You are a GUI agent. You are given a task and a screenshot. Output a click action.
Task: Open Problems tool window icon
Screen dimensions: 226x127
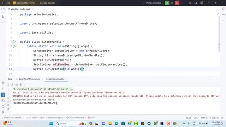tap(3, 107)
